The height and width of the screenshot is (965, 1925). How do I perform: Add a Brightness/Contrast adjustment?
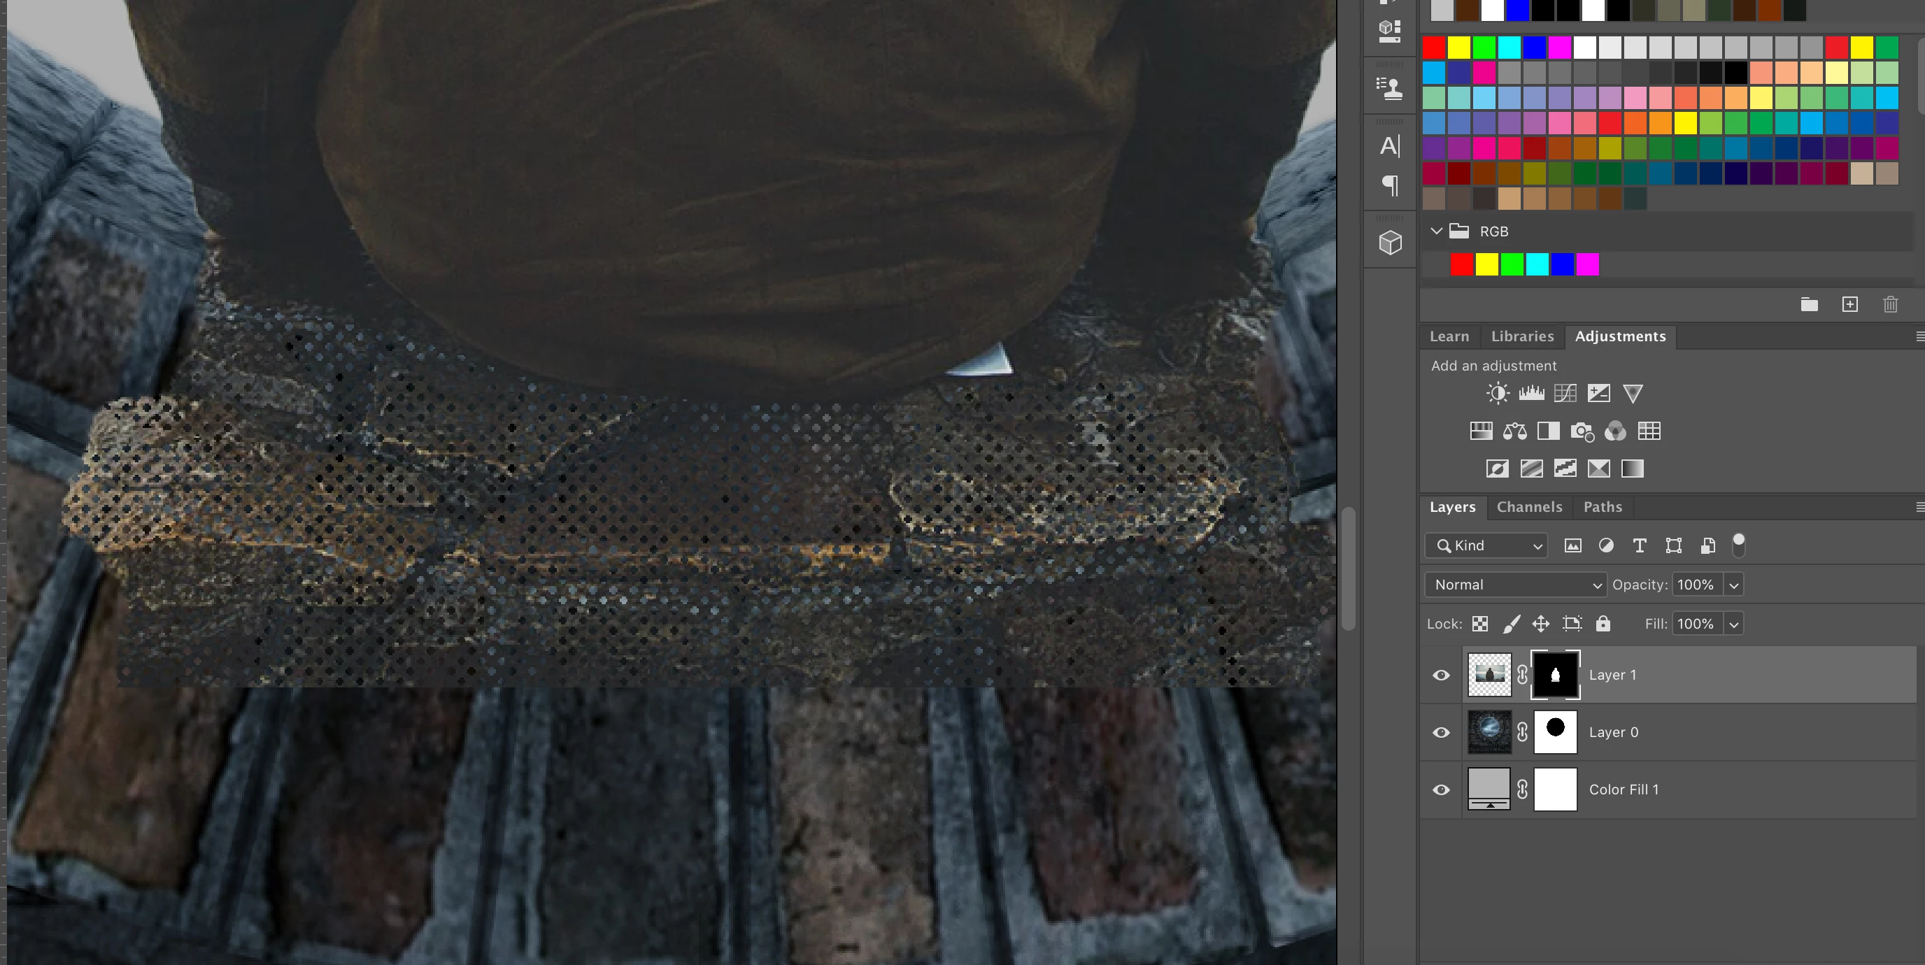click(x=1498, y=393)
